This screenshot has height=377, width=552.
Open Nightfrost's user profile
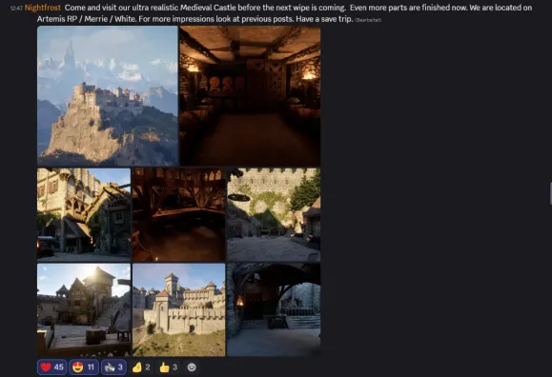point(43,8)
